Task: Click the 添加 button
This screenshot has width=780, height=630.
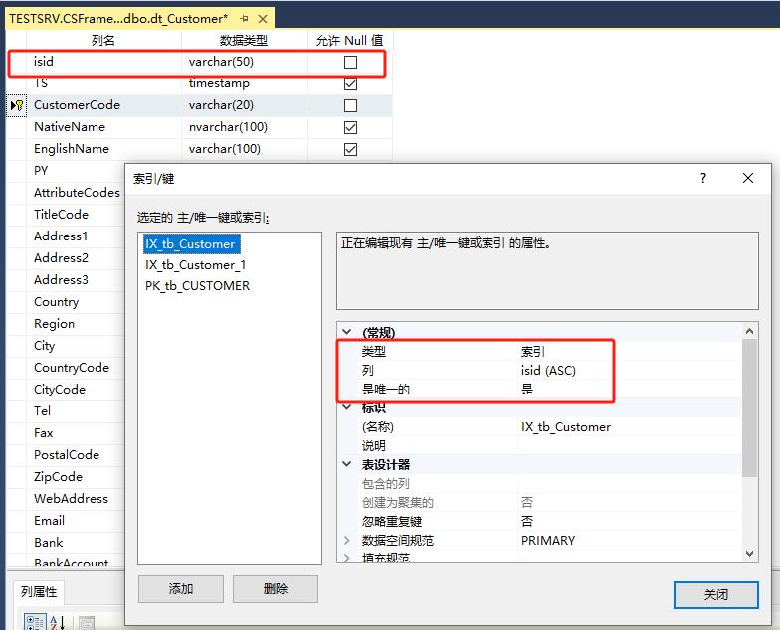Action: click(181, 589)
